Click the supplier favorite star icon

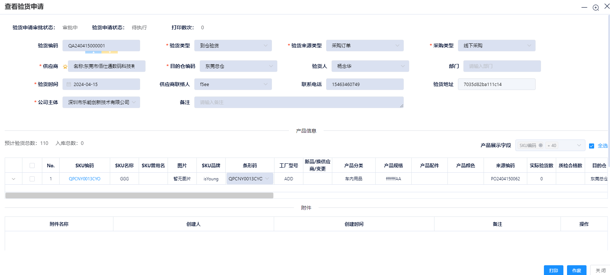pyautogui.click(x=65, y=66)
